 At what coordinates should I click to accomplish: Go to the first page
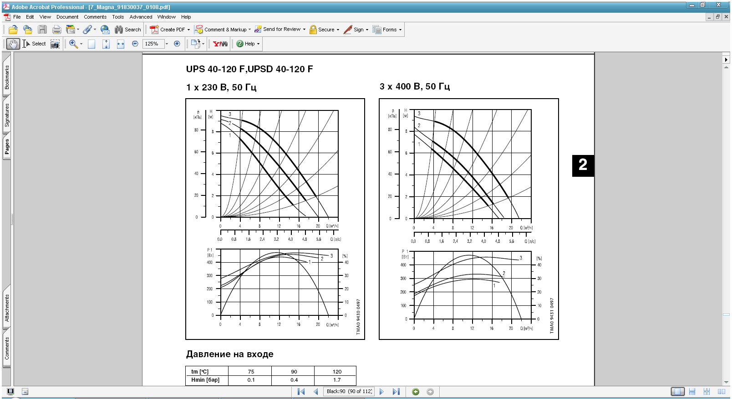pos(301,392)
